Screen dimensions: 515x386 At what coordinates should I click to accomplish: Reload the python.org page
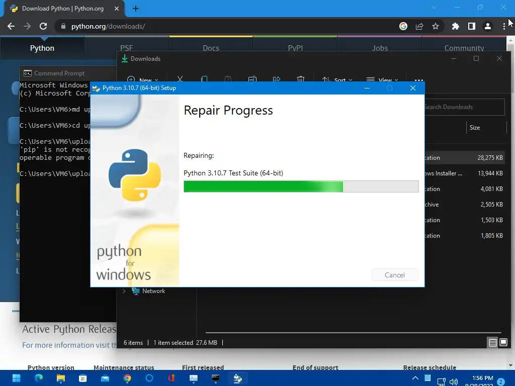pyautogui.click(x=43, y=26)
